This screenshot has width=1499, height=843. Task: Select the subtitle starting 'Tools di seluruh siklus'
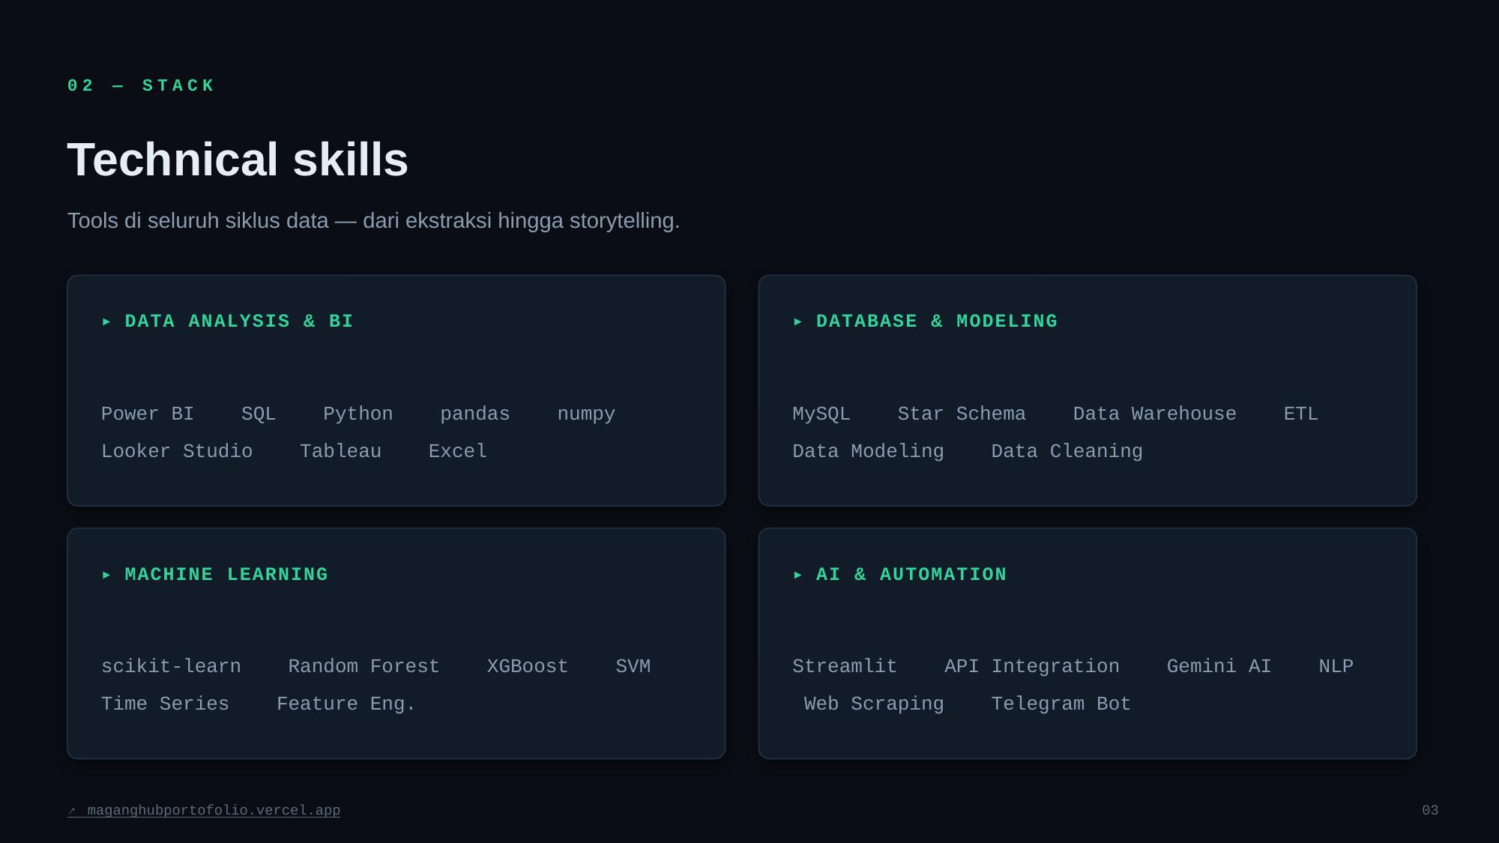(x=373, y=220)
